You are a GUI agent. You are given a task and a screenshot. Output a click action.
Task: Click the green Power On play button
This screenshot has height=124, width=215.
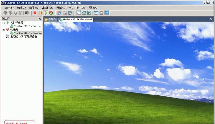tap(46, 13)
